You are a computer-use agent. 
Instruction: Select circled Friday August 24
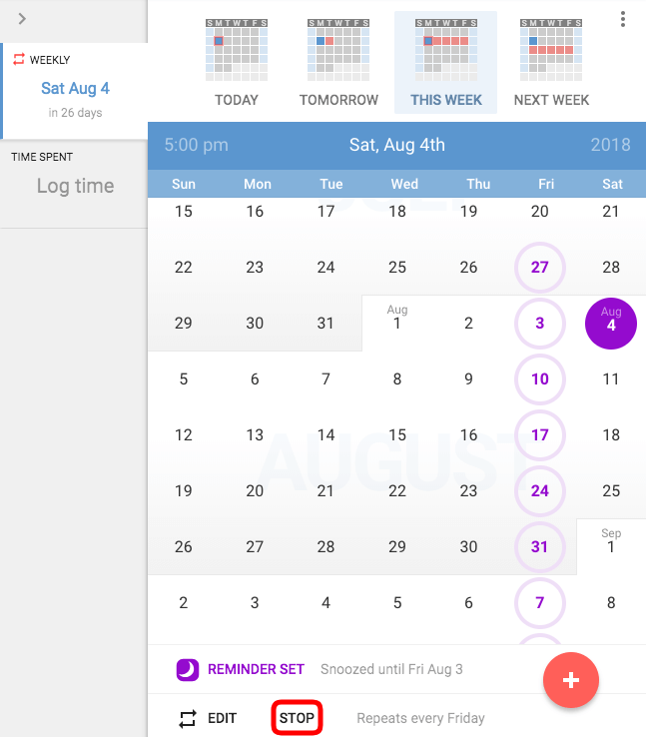pyautogui.click(x=540, y=491)
